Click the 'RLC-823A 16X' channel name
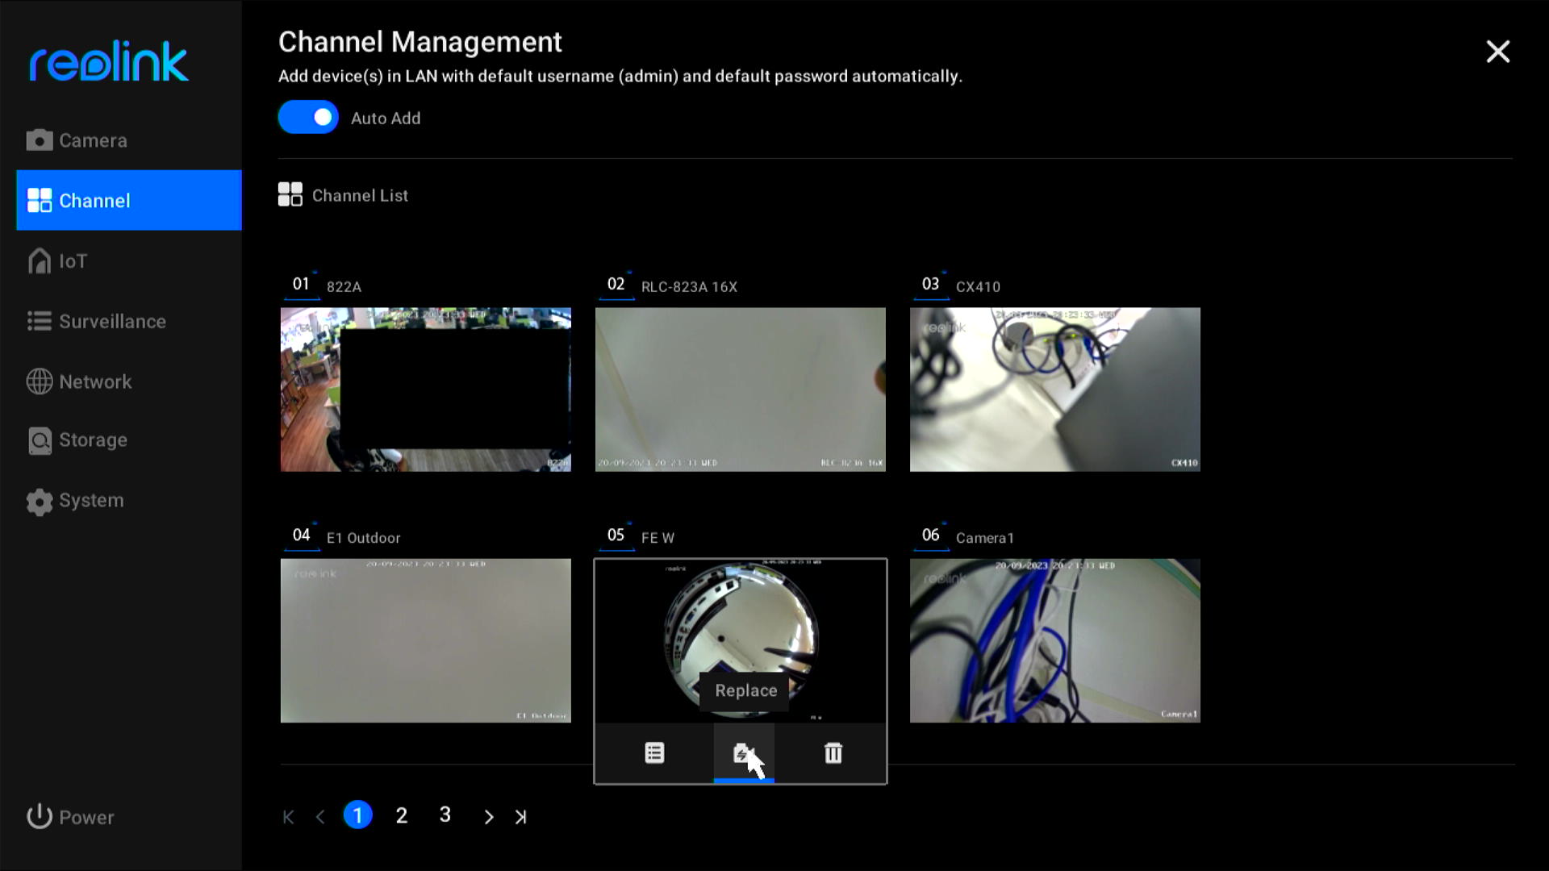This screenshot has width=1549, height=871. click(690, 286)
